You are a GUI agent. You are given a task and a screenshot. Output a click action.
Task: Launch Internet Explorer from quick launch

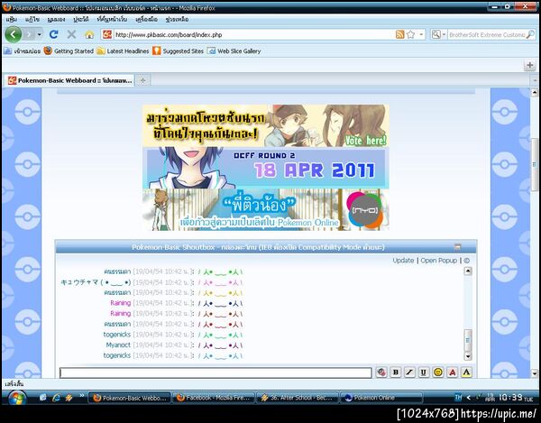[56, 398]
